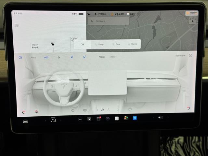Switch to Rear climate tab
Image resolution: width=208 pixels, height=156 pixels.
point(113,57)
